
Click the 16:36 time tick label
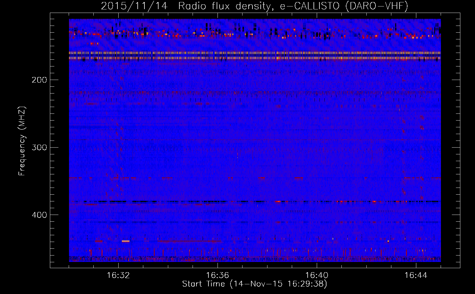(218, 275)
